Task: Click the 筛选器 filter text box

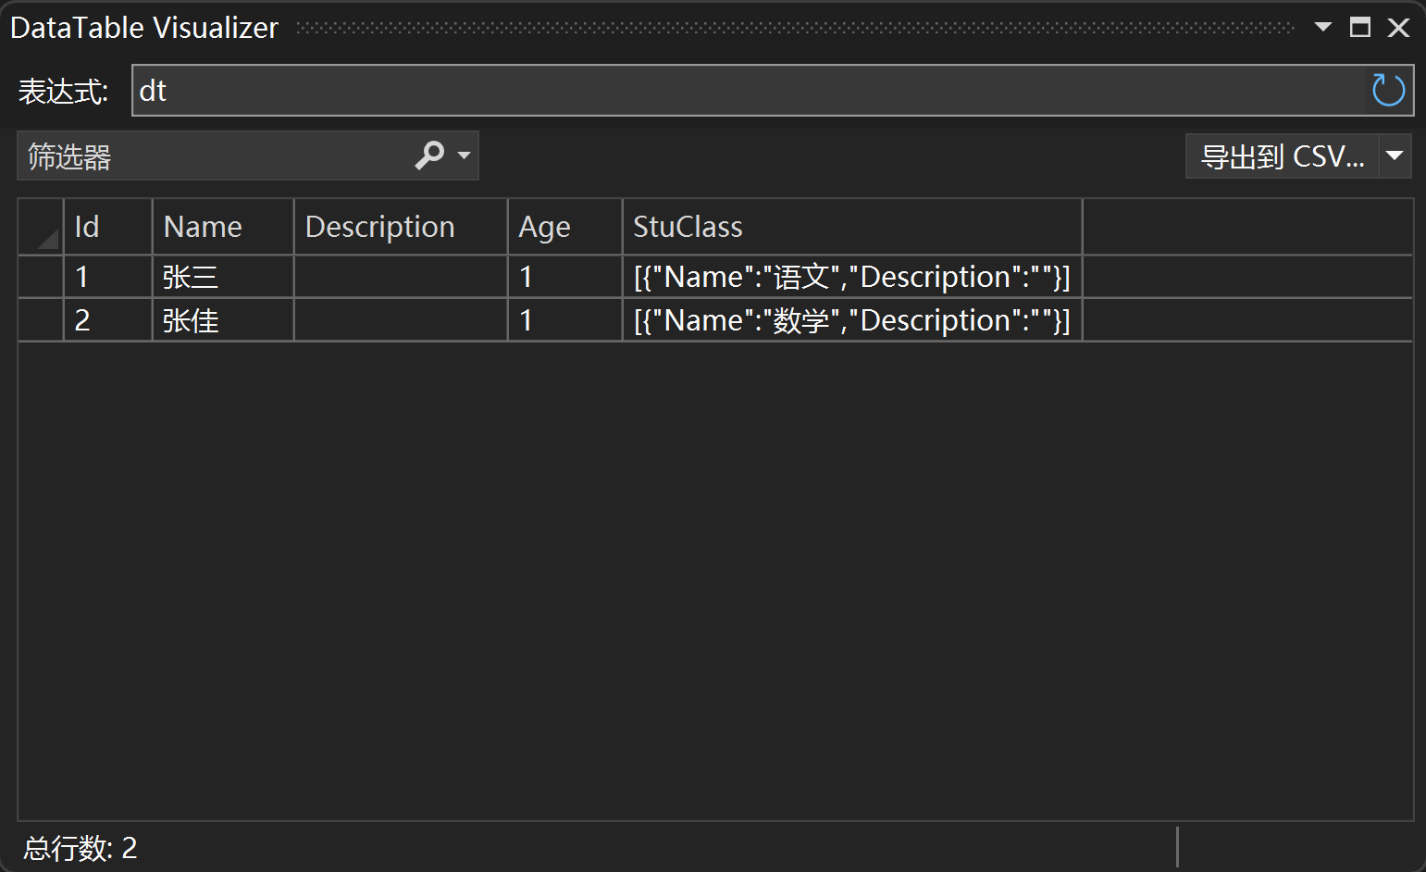Action: point(213,156)
